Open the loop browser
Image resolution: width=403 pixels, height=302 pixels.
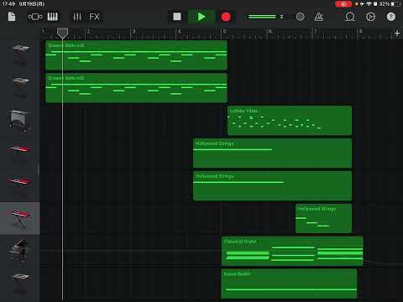click(350, 17)
